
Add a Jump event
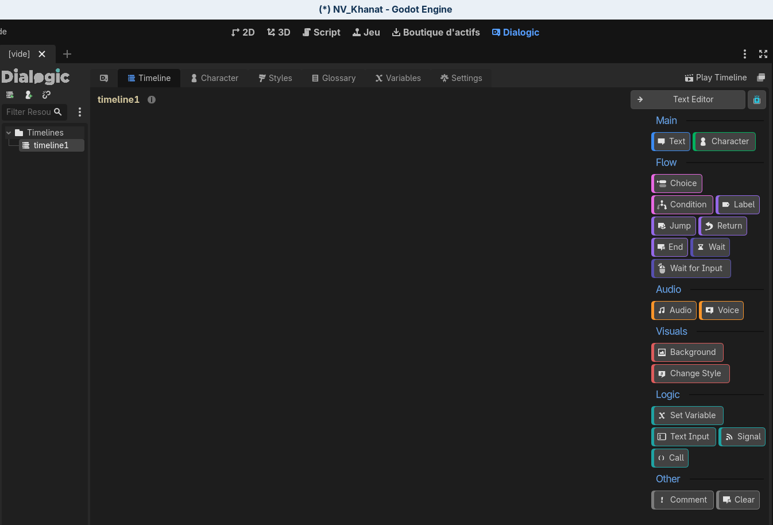pyautogui.click(x=674, y=226)
